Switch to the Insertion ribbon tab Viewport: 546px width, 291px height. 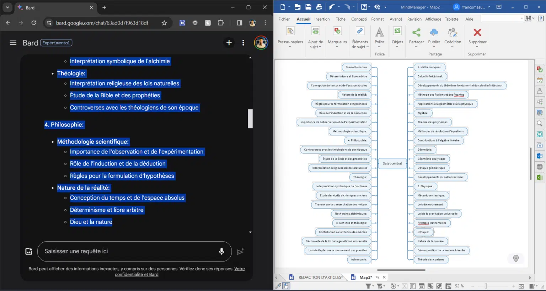point(322,19)
